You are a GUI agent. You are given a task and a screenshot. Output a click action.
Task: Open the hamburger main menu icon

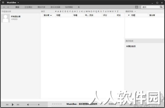[x=3, y=2]
